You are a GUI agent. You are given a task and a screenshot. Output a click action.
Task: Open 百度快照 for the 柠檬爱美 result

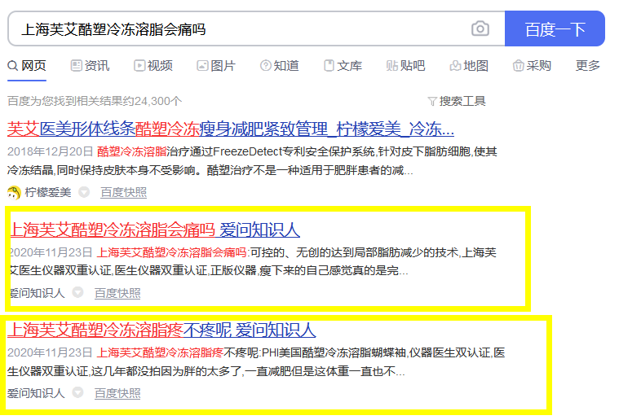click(x=124, y=192)
